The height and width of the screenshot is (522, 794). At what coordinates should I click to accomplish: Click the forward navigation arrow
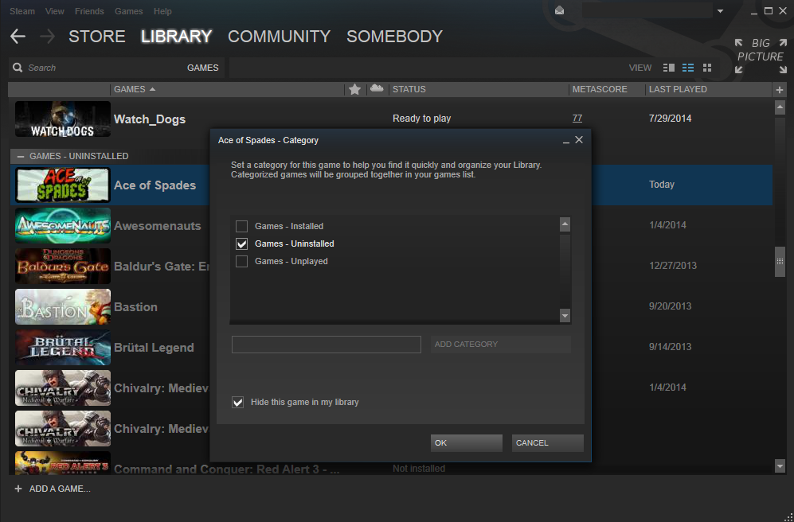coord(47,37)
